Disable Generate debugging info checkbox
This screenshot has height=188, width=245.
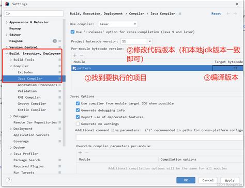78,110
